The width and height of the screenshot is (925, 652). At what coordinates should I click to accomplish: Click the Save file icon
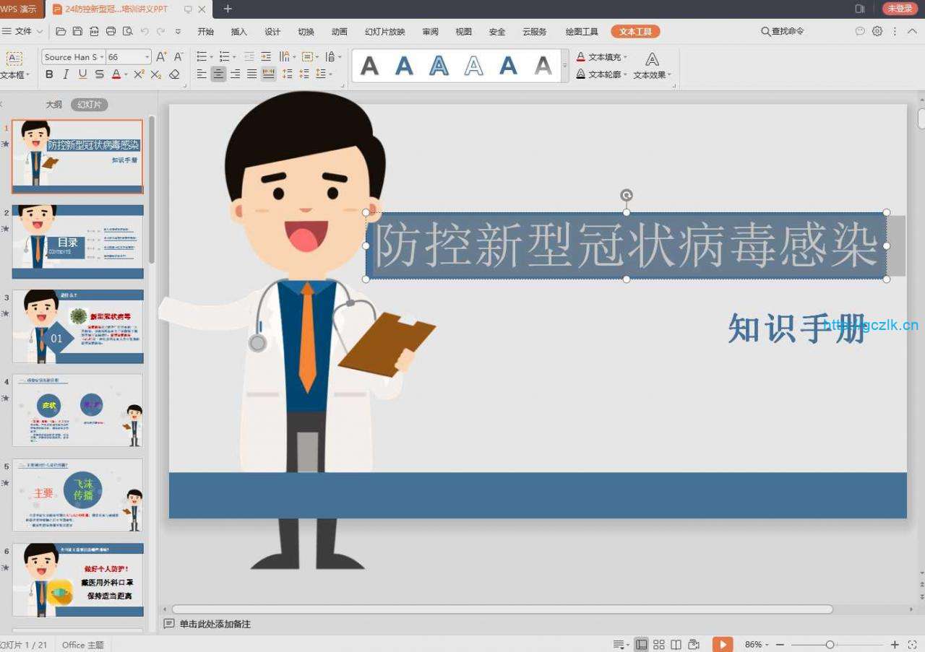[x=78, y=31]
